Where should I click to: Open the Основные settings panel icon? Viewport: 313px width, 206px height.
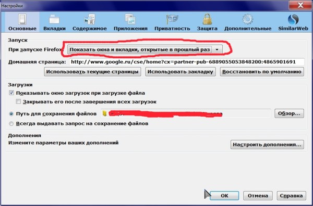(22, 19)
